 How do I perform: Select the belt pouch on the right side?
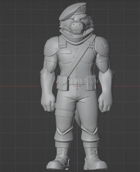coord(91,83)
